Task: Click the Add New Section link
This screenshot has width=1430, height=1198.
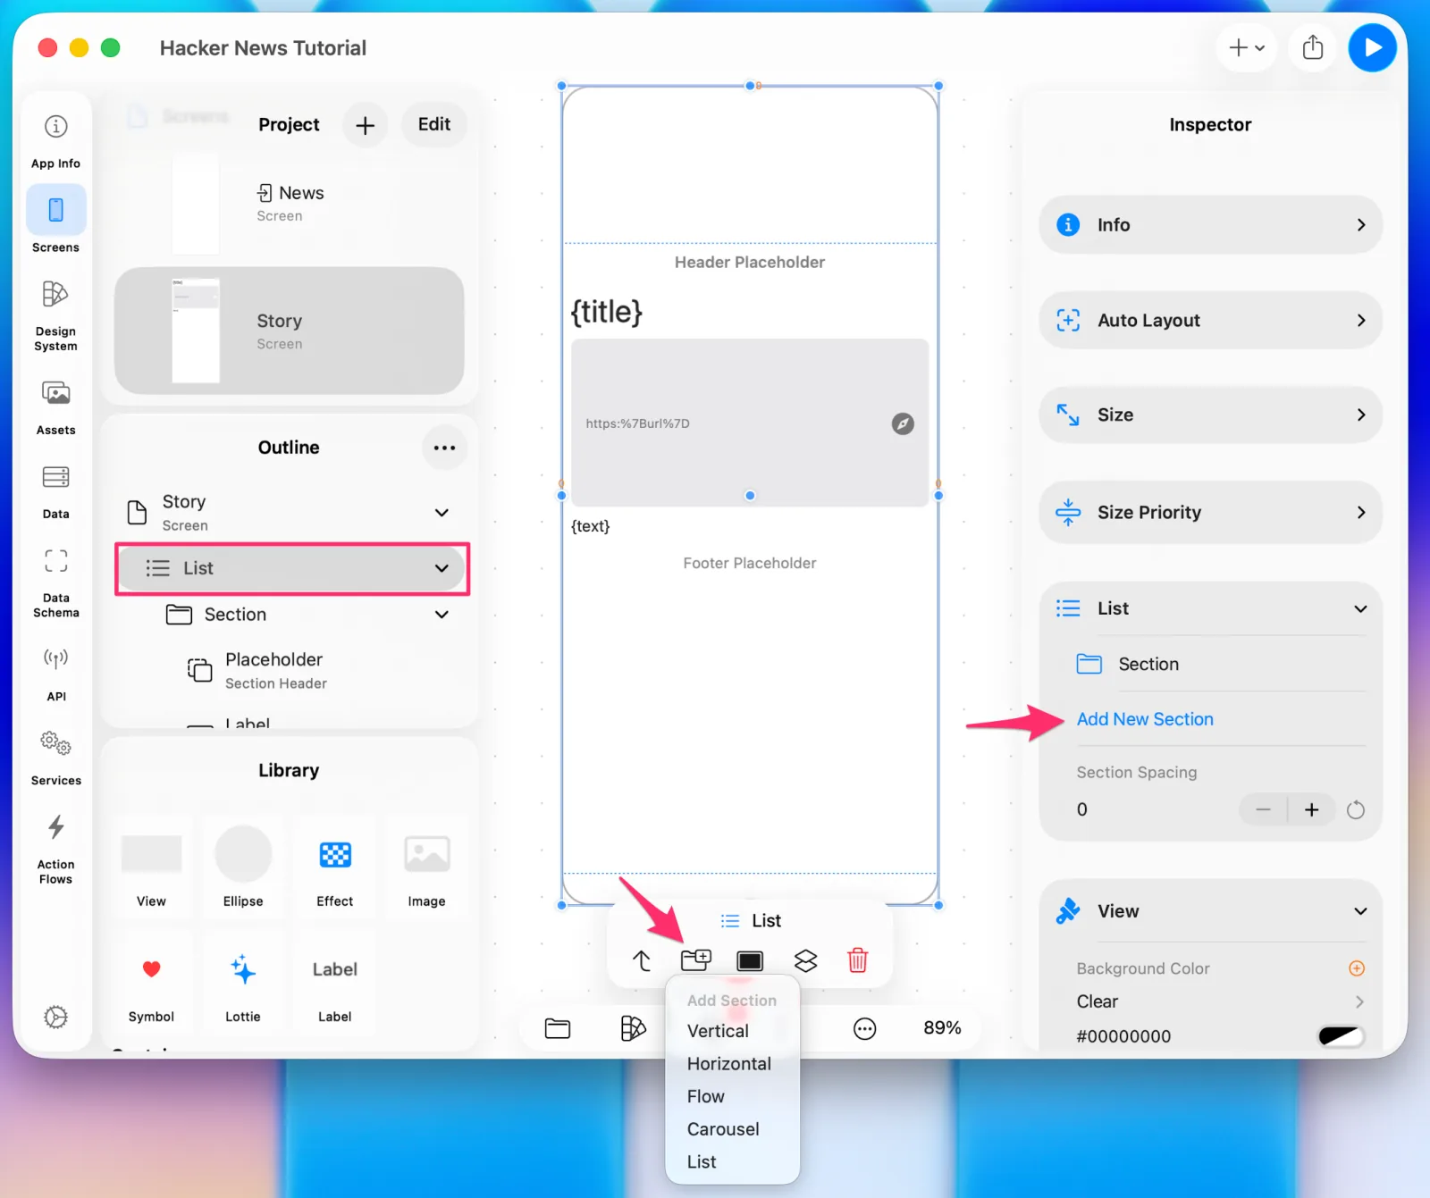Action: click(x=1145, y=719)
